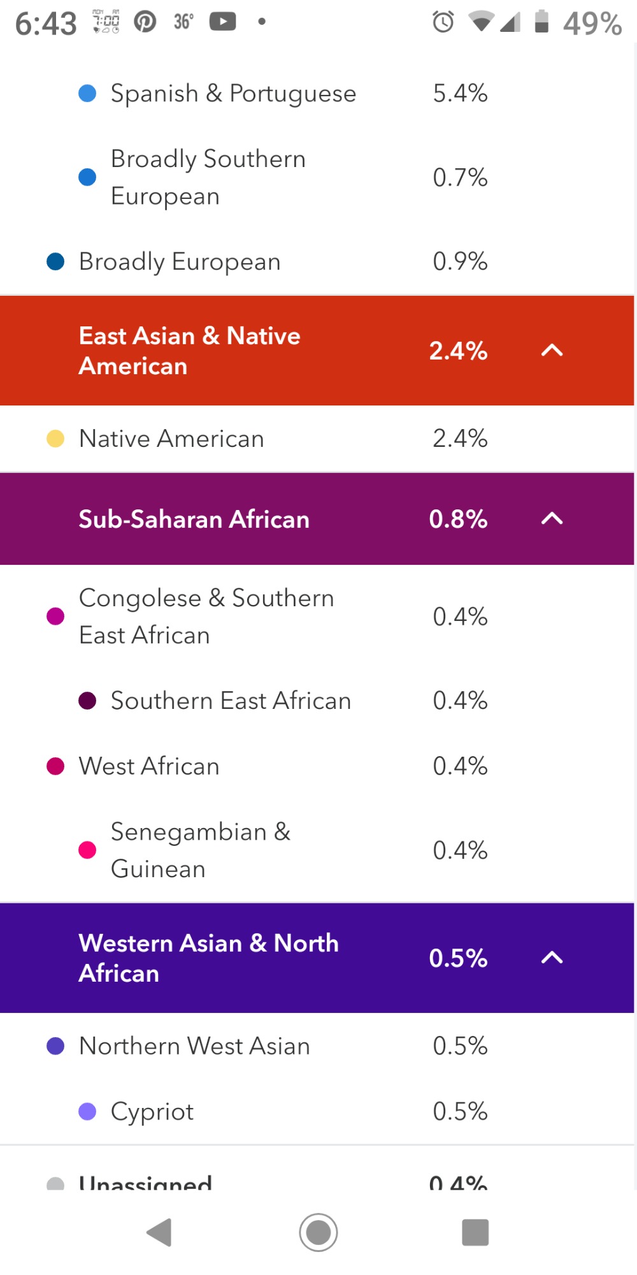Select the Western Asian & North African heading
Image resolution: width=637 pixels, height=1275 pixels.
point(208,958)
